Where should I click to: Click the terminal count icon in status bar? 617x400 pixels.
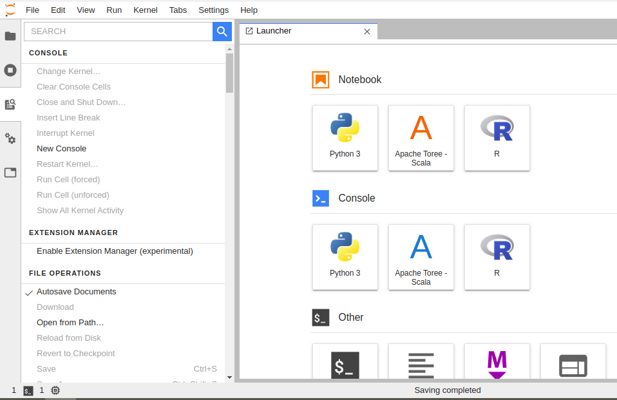pyautogui.click(x=28, y=390)
